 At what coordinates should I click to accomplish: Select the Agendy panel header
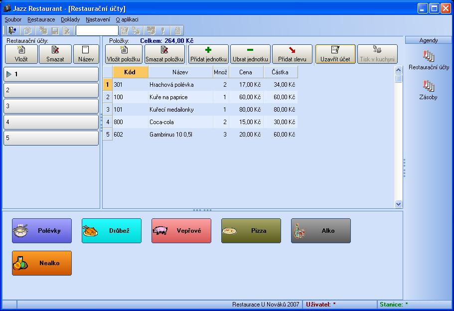click(x=429, y=40)
